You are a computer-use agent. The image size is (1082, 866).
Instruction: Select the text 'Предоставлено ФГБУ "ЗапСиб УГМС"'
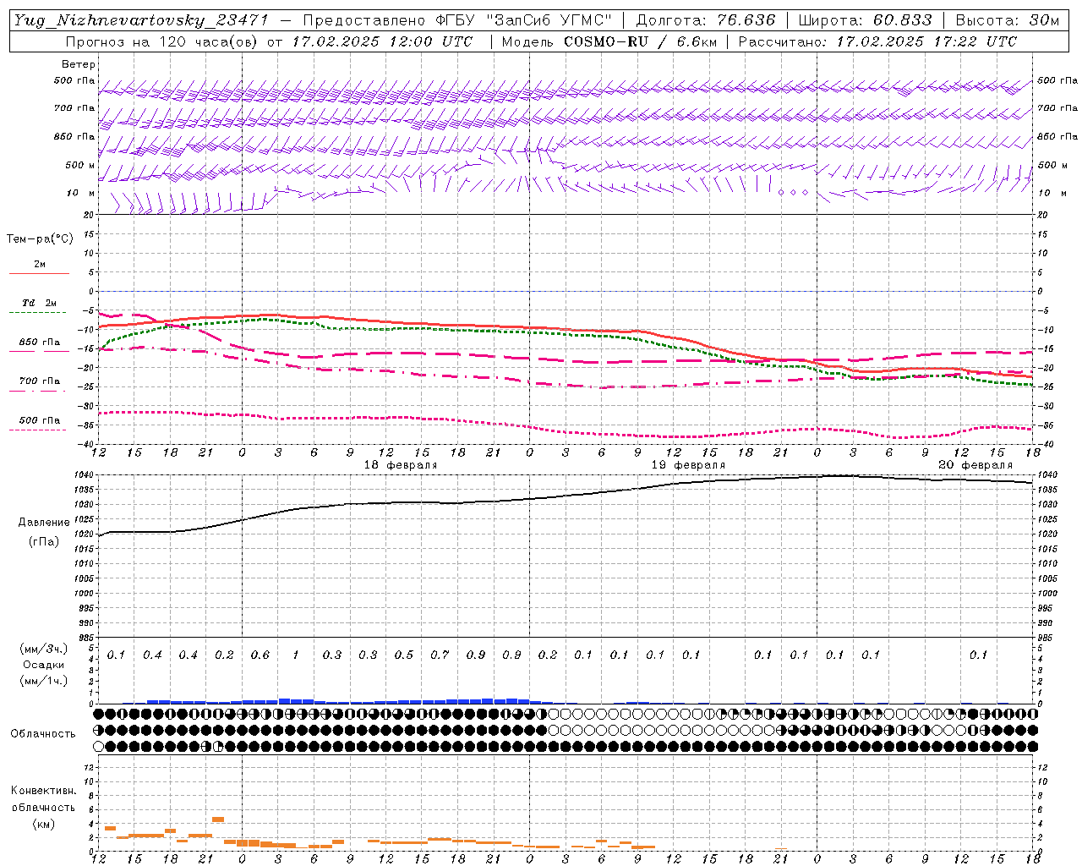point(456,20)
